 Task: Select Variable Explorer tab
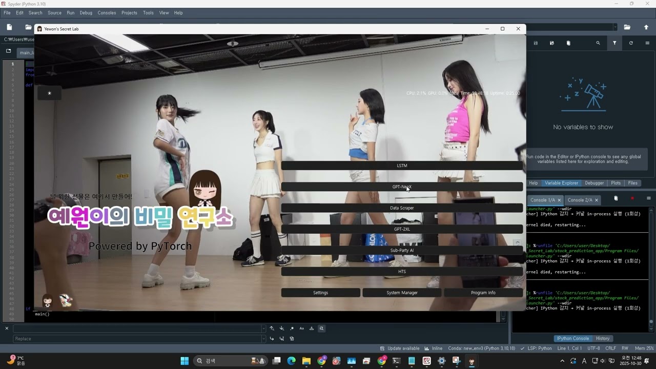click(561, 183)
